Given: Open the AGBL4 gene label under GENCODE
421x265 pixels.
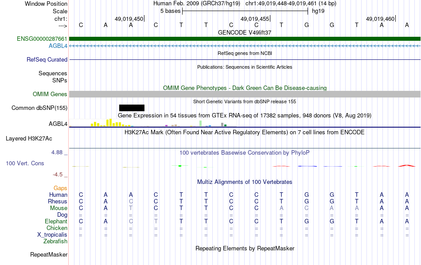Looking at the screenshot, I should 58,46.
